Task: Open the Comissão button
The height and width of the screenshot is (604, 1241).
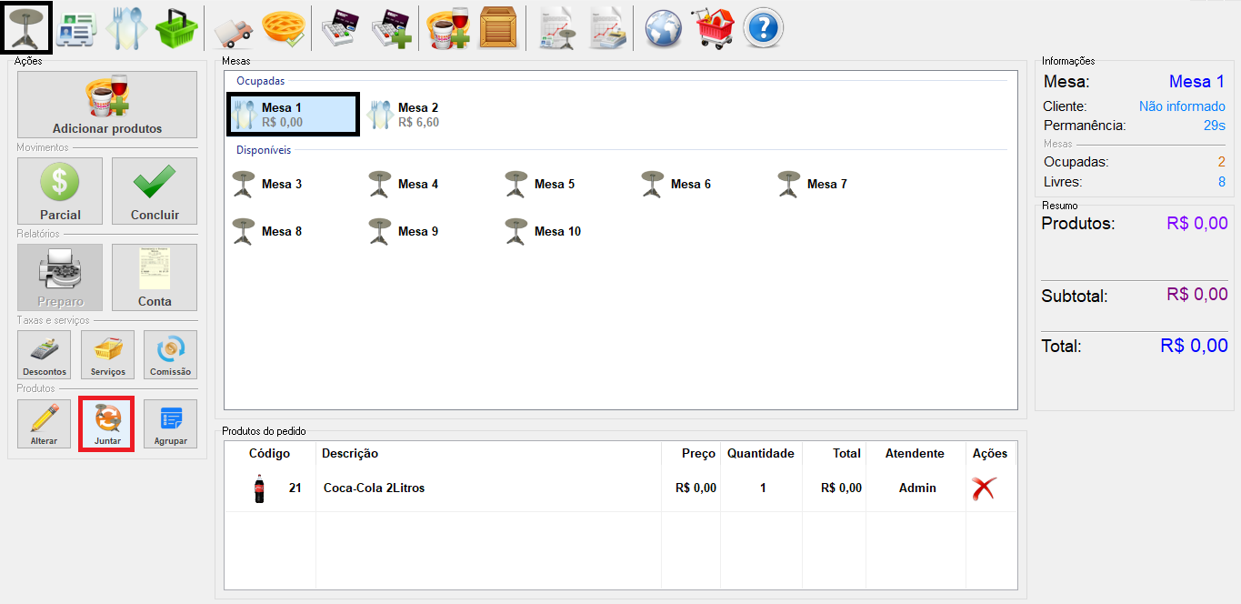Action: [170, 355]
